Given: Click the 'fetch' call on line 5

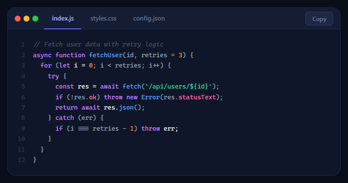Looking at the screenshot, I should click(x=132, y=86).
